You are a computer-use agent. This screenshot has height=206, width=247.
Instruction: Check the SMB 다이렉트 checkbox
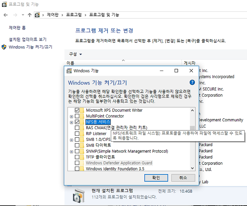[77, 145]
